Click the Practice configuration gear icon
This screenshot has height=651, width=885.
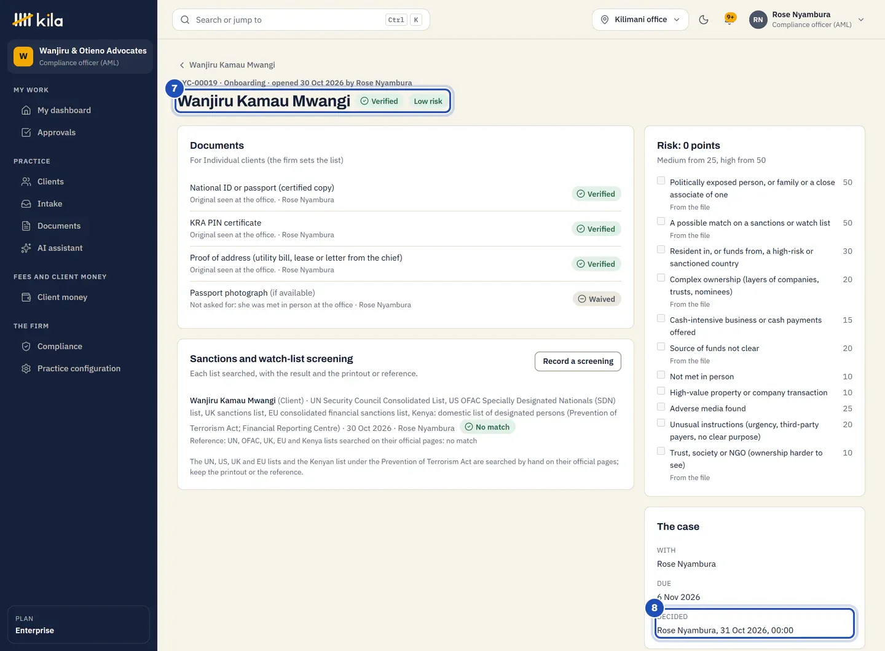[26, 368]
